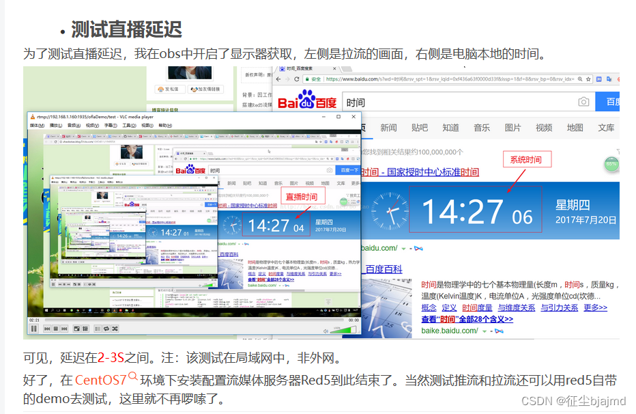Open the 定义 link

point(449,307)
